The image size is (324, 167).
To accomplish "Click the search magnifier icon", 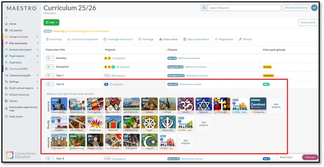I will [x=204, y=8].
